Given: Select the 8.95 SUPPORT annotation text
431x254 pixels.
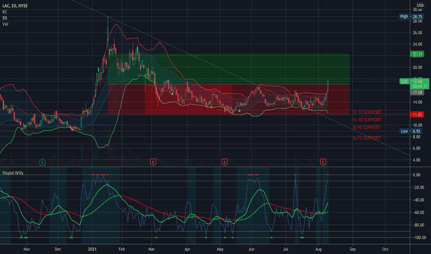Looking at the screenshot, I should point(367,127).
